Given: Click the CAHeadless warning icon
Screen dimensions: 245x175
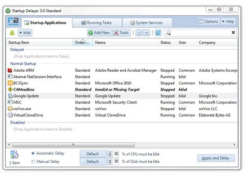Looking at the screenshot, I should pyautogui.click(x=10, y=89).
